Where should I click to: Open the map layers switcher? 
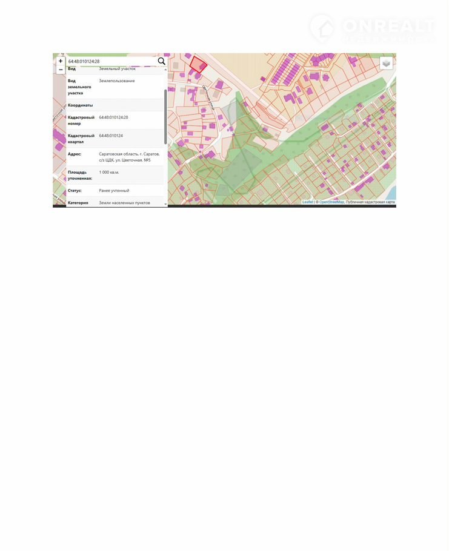tap(386, 63)
